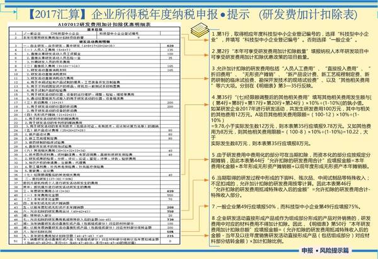Click row 42 四、本年形成无形资产摊销额
Image resolution: width=378 pixels, height=259 pixels.
point(94,203)
